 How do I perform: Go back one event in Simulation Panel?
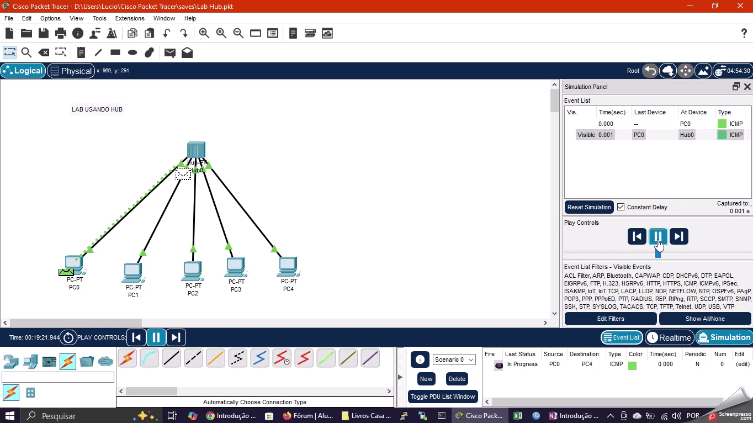[x=637, y=236]
